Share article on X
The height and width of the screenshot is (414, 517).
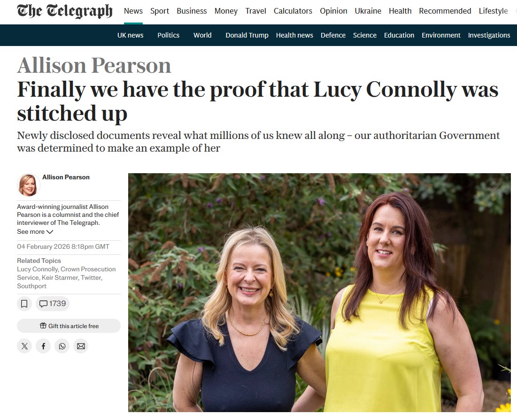[x=24, y=346]
